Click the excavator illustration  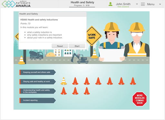click(x=80, y=58)
